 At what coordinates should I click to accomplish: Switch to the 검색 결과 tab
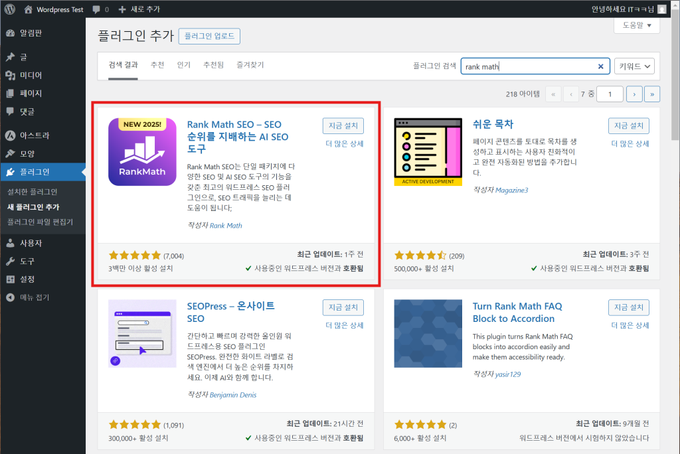123,65
